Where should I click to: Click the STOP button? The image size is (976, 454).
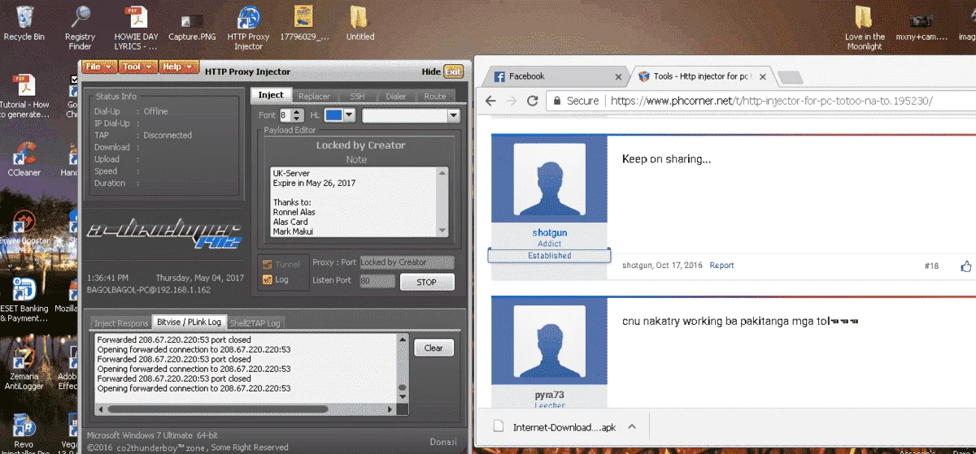[426, 282]
